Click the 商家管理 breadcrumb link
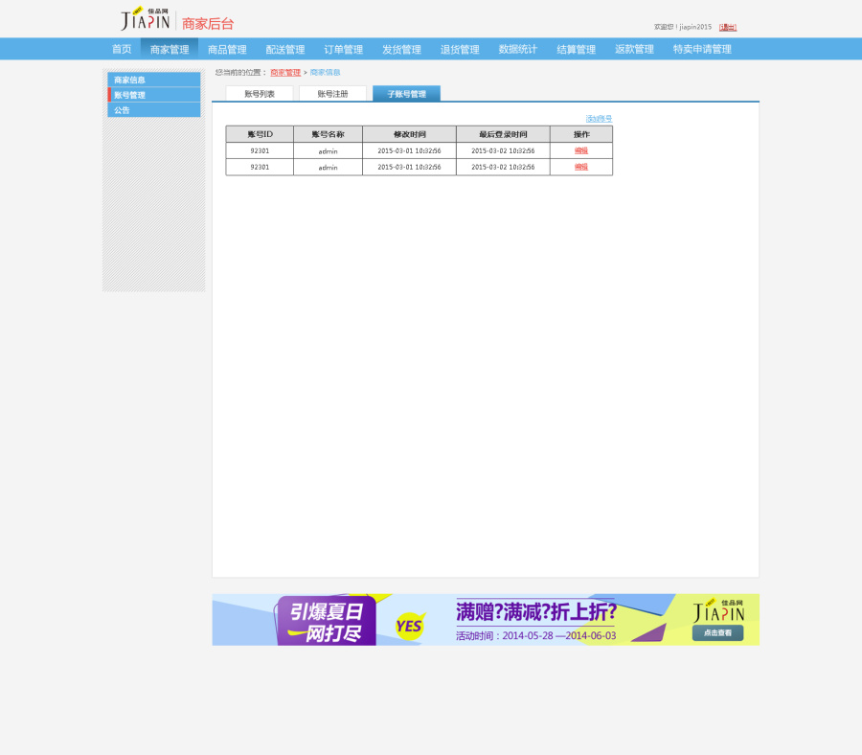This screenshot has width=862, height=755. click(x=285, y=72)
